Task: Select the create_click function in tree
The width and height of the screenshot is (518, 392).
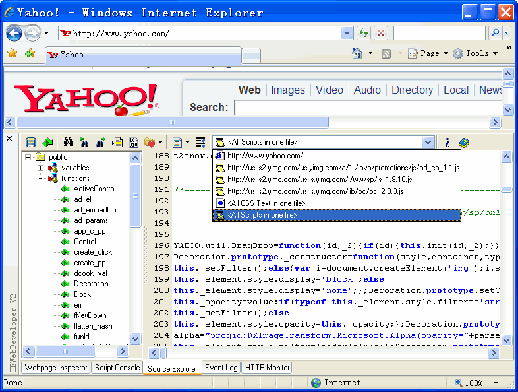Action: point(93,252)
